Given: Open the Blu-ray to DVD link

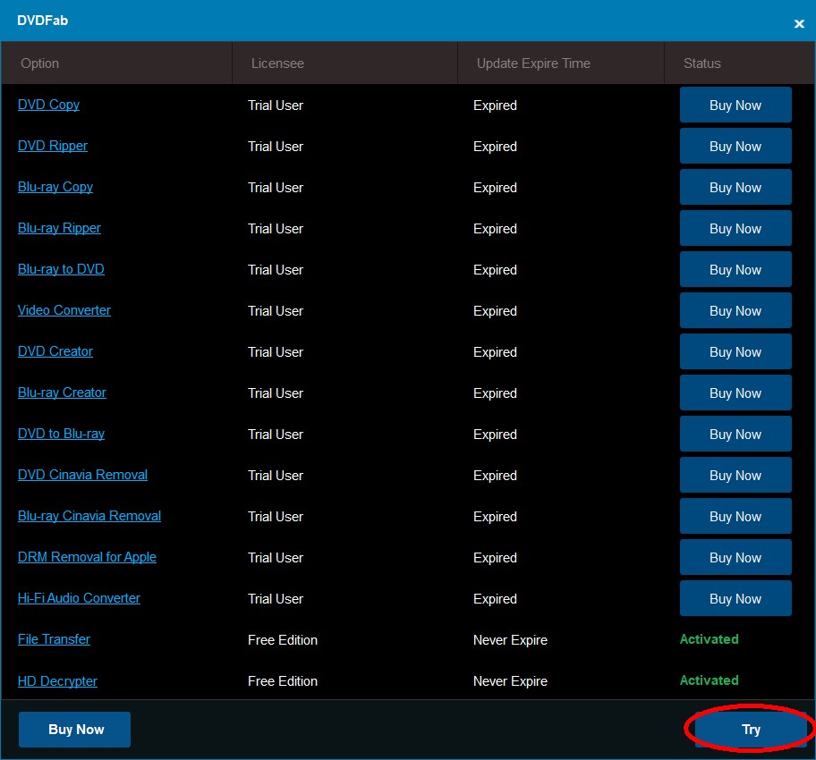Looking at the screenshot, I should point(61,269).
